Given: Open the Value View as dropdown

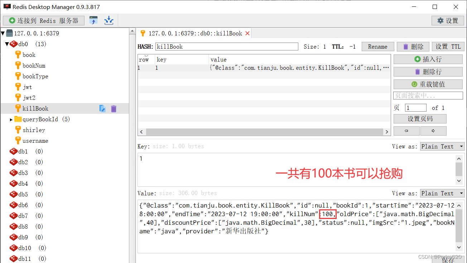Looking at the screenshot, I should (442, 193).
